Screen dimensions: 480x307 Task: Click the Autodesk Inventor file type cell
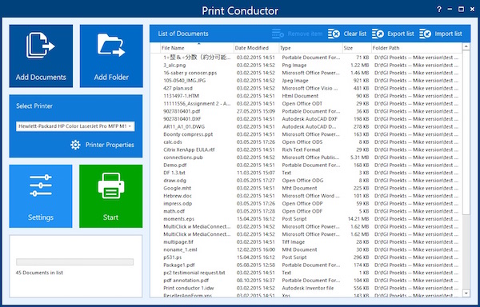click(308, 288)
